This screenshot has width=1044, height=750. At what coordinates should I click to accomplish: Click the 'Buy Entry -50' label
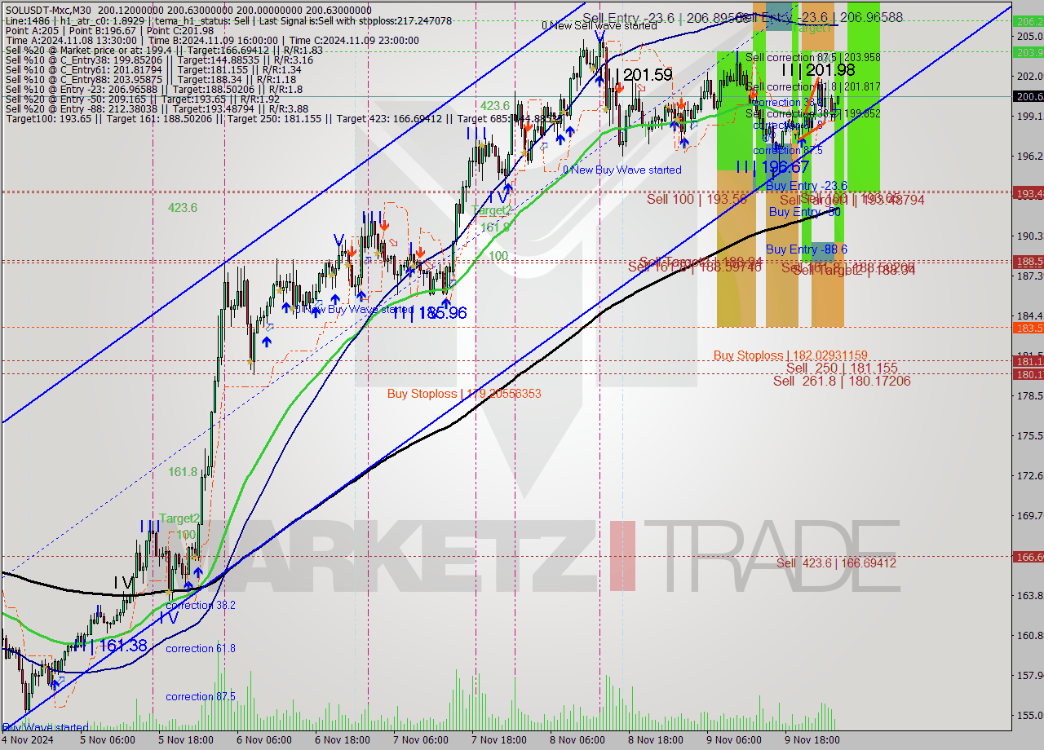click(804, 212)
